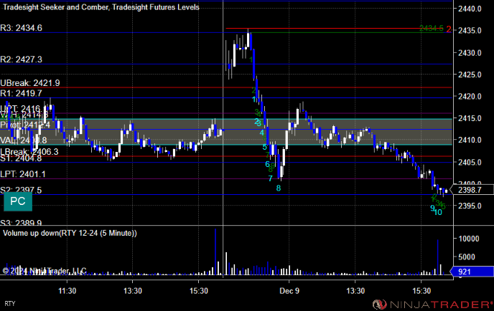The height and width of the screenshot is (311, 494).
Task: Click the cyan count 10 near chart end
Action: pyautogui.click(x=438, y=213)
